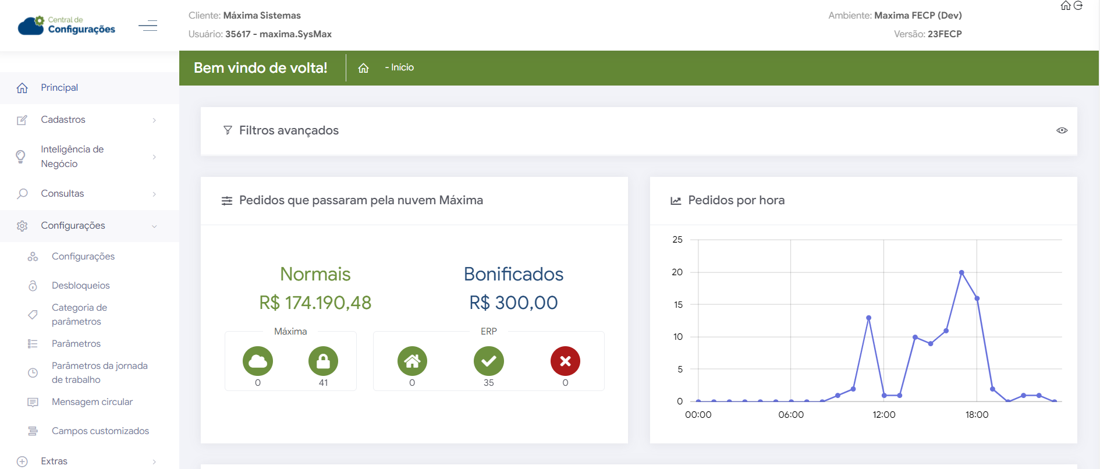Expand Inteligência de Negócio menu
This screenshot has width=1100, height=469.
[x=72, y=157]
